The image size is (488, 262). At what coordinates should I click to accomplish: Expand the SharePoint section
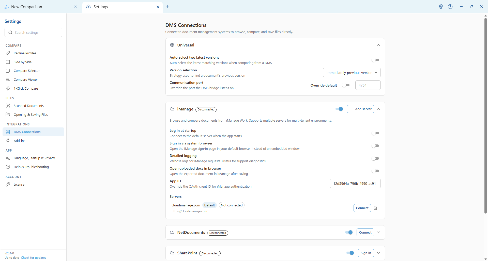point(378,253)
